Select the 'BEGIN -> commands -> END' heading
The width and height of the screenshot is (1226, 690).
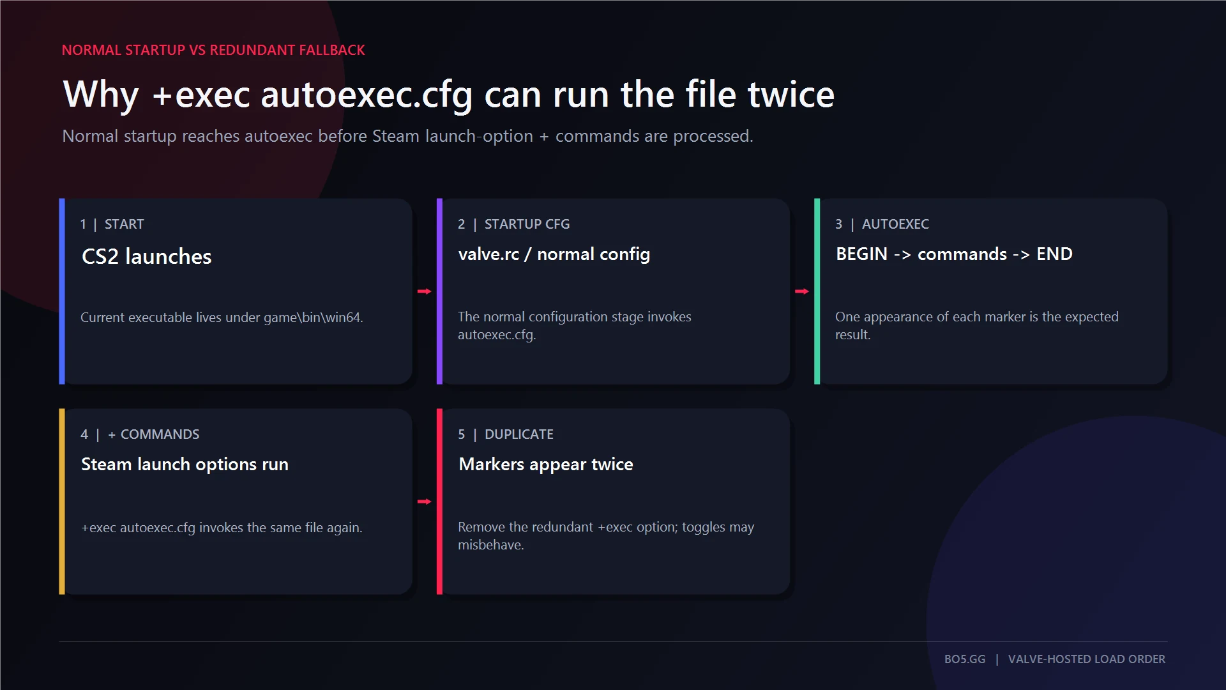[x=954, y=254]
